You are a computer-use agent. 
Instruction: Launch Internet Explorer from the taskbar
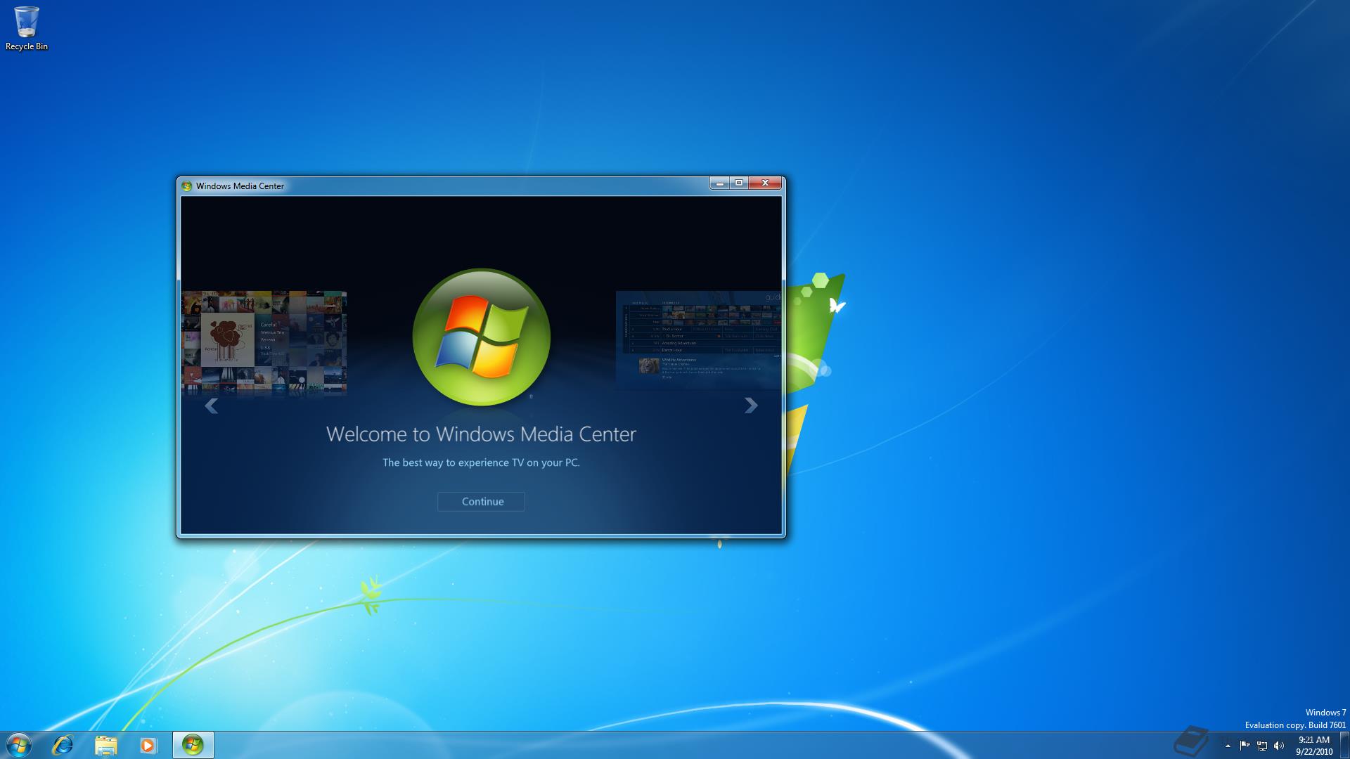(x=63, y=745)
